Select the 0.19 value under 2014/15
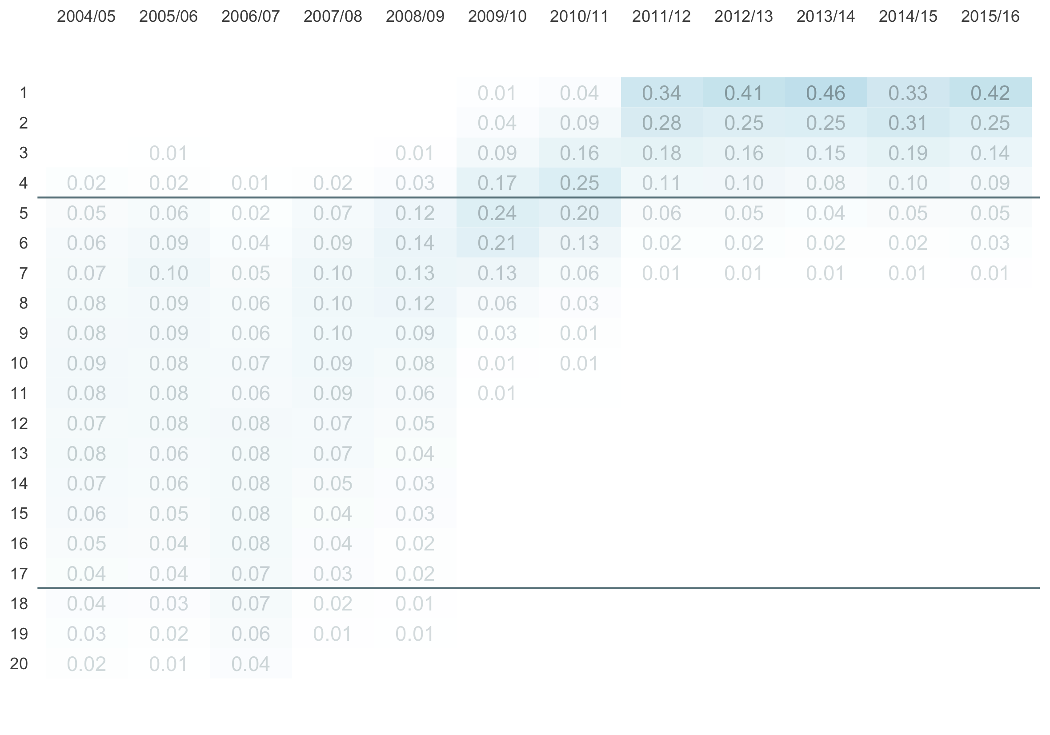 [x=908, y=153]
